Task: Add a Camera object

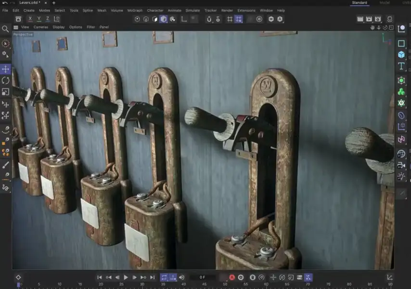Action: [x=401, y=165]
